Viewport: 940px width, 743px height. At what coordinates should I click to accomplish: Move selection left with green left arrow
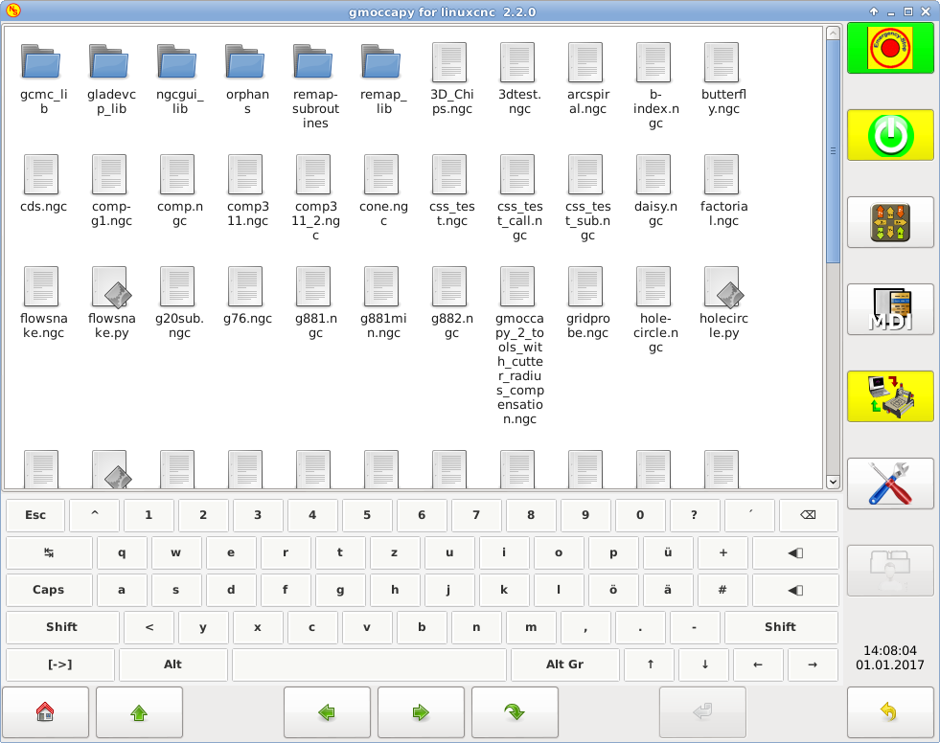[327, 711]
